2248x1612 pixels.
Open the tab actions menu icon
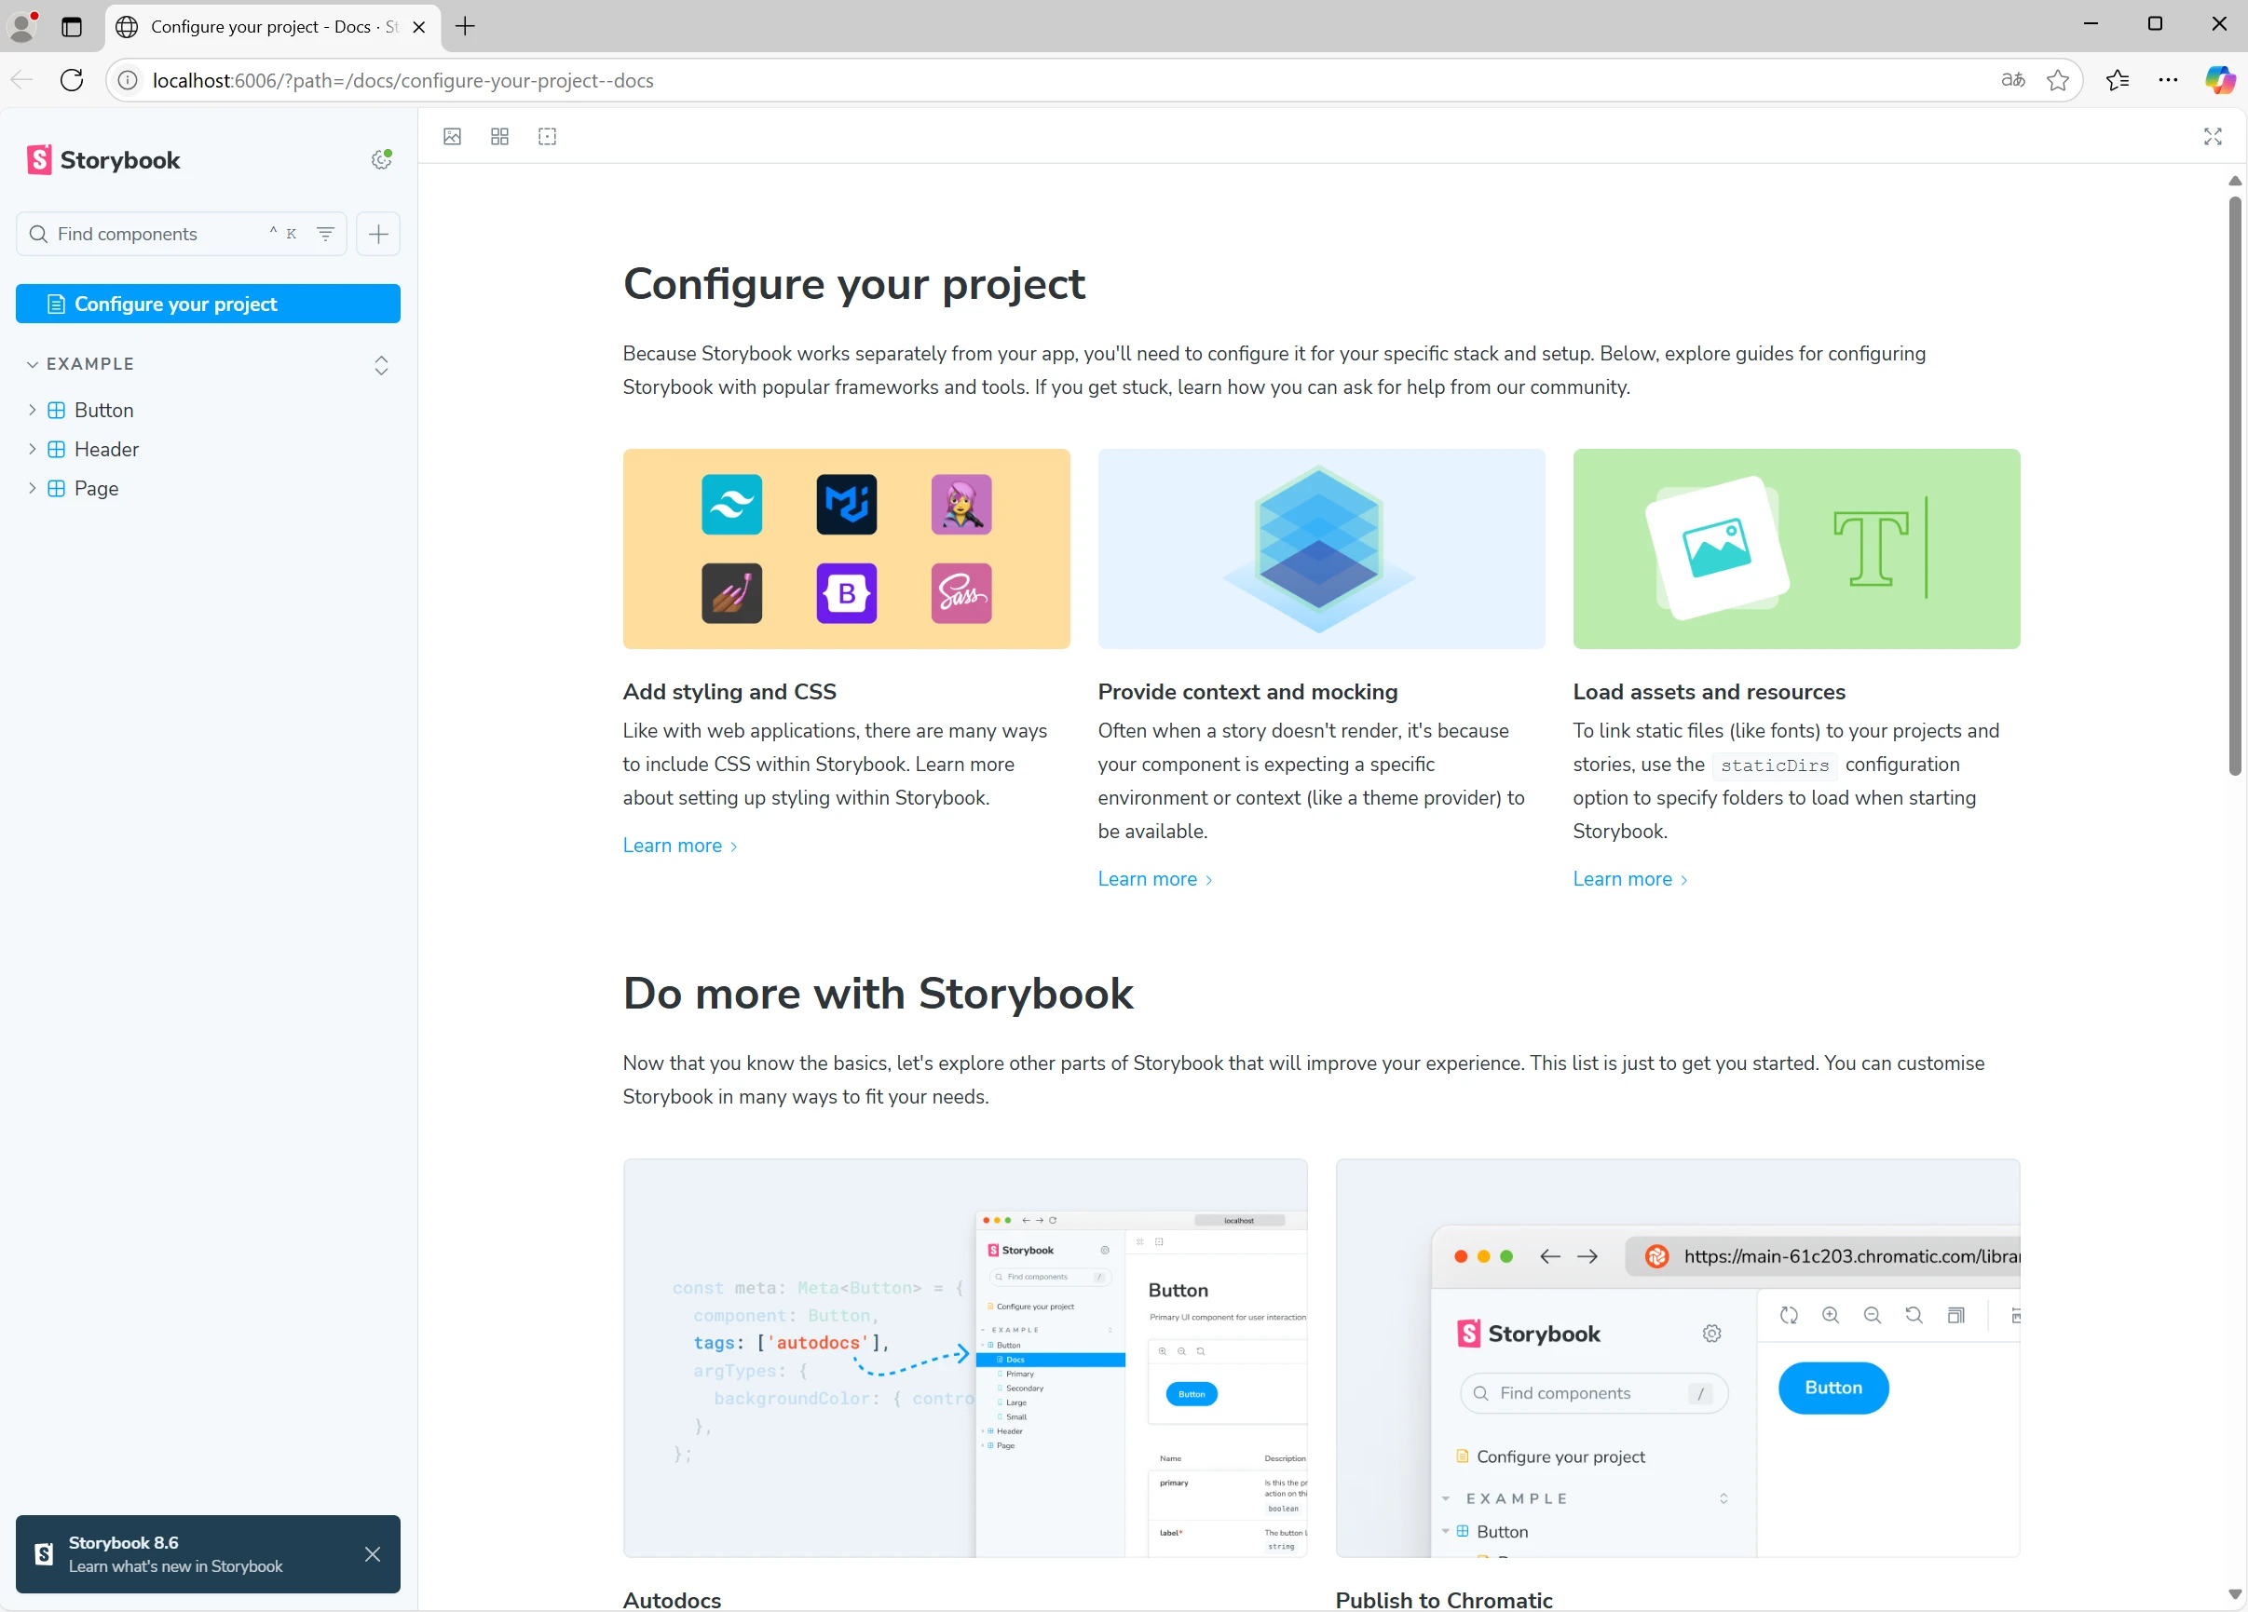pos(72,27)
